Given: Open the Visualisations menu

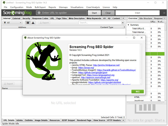Looking at the screenshot, I should 77,7.
